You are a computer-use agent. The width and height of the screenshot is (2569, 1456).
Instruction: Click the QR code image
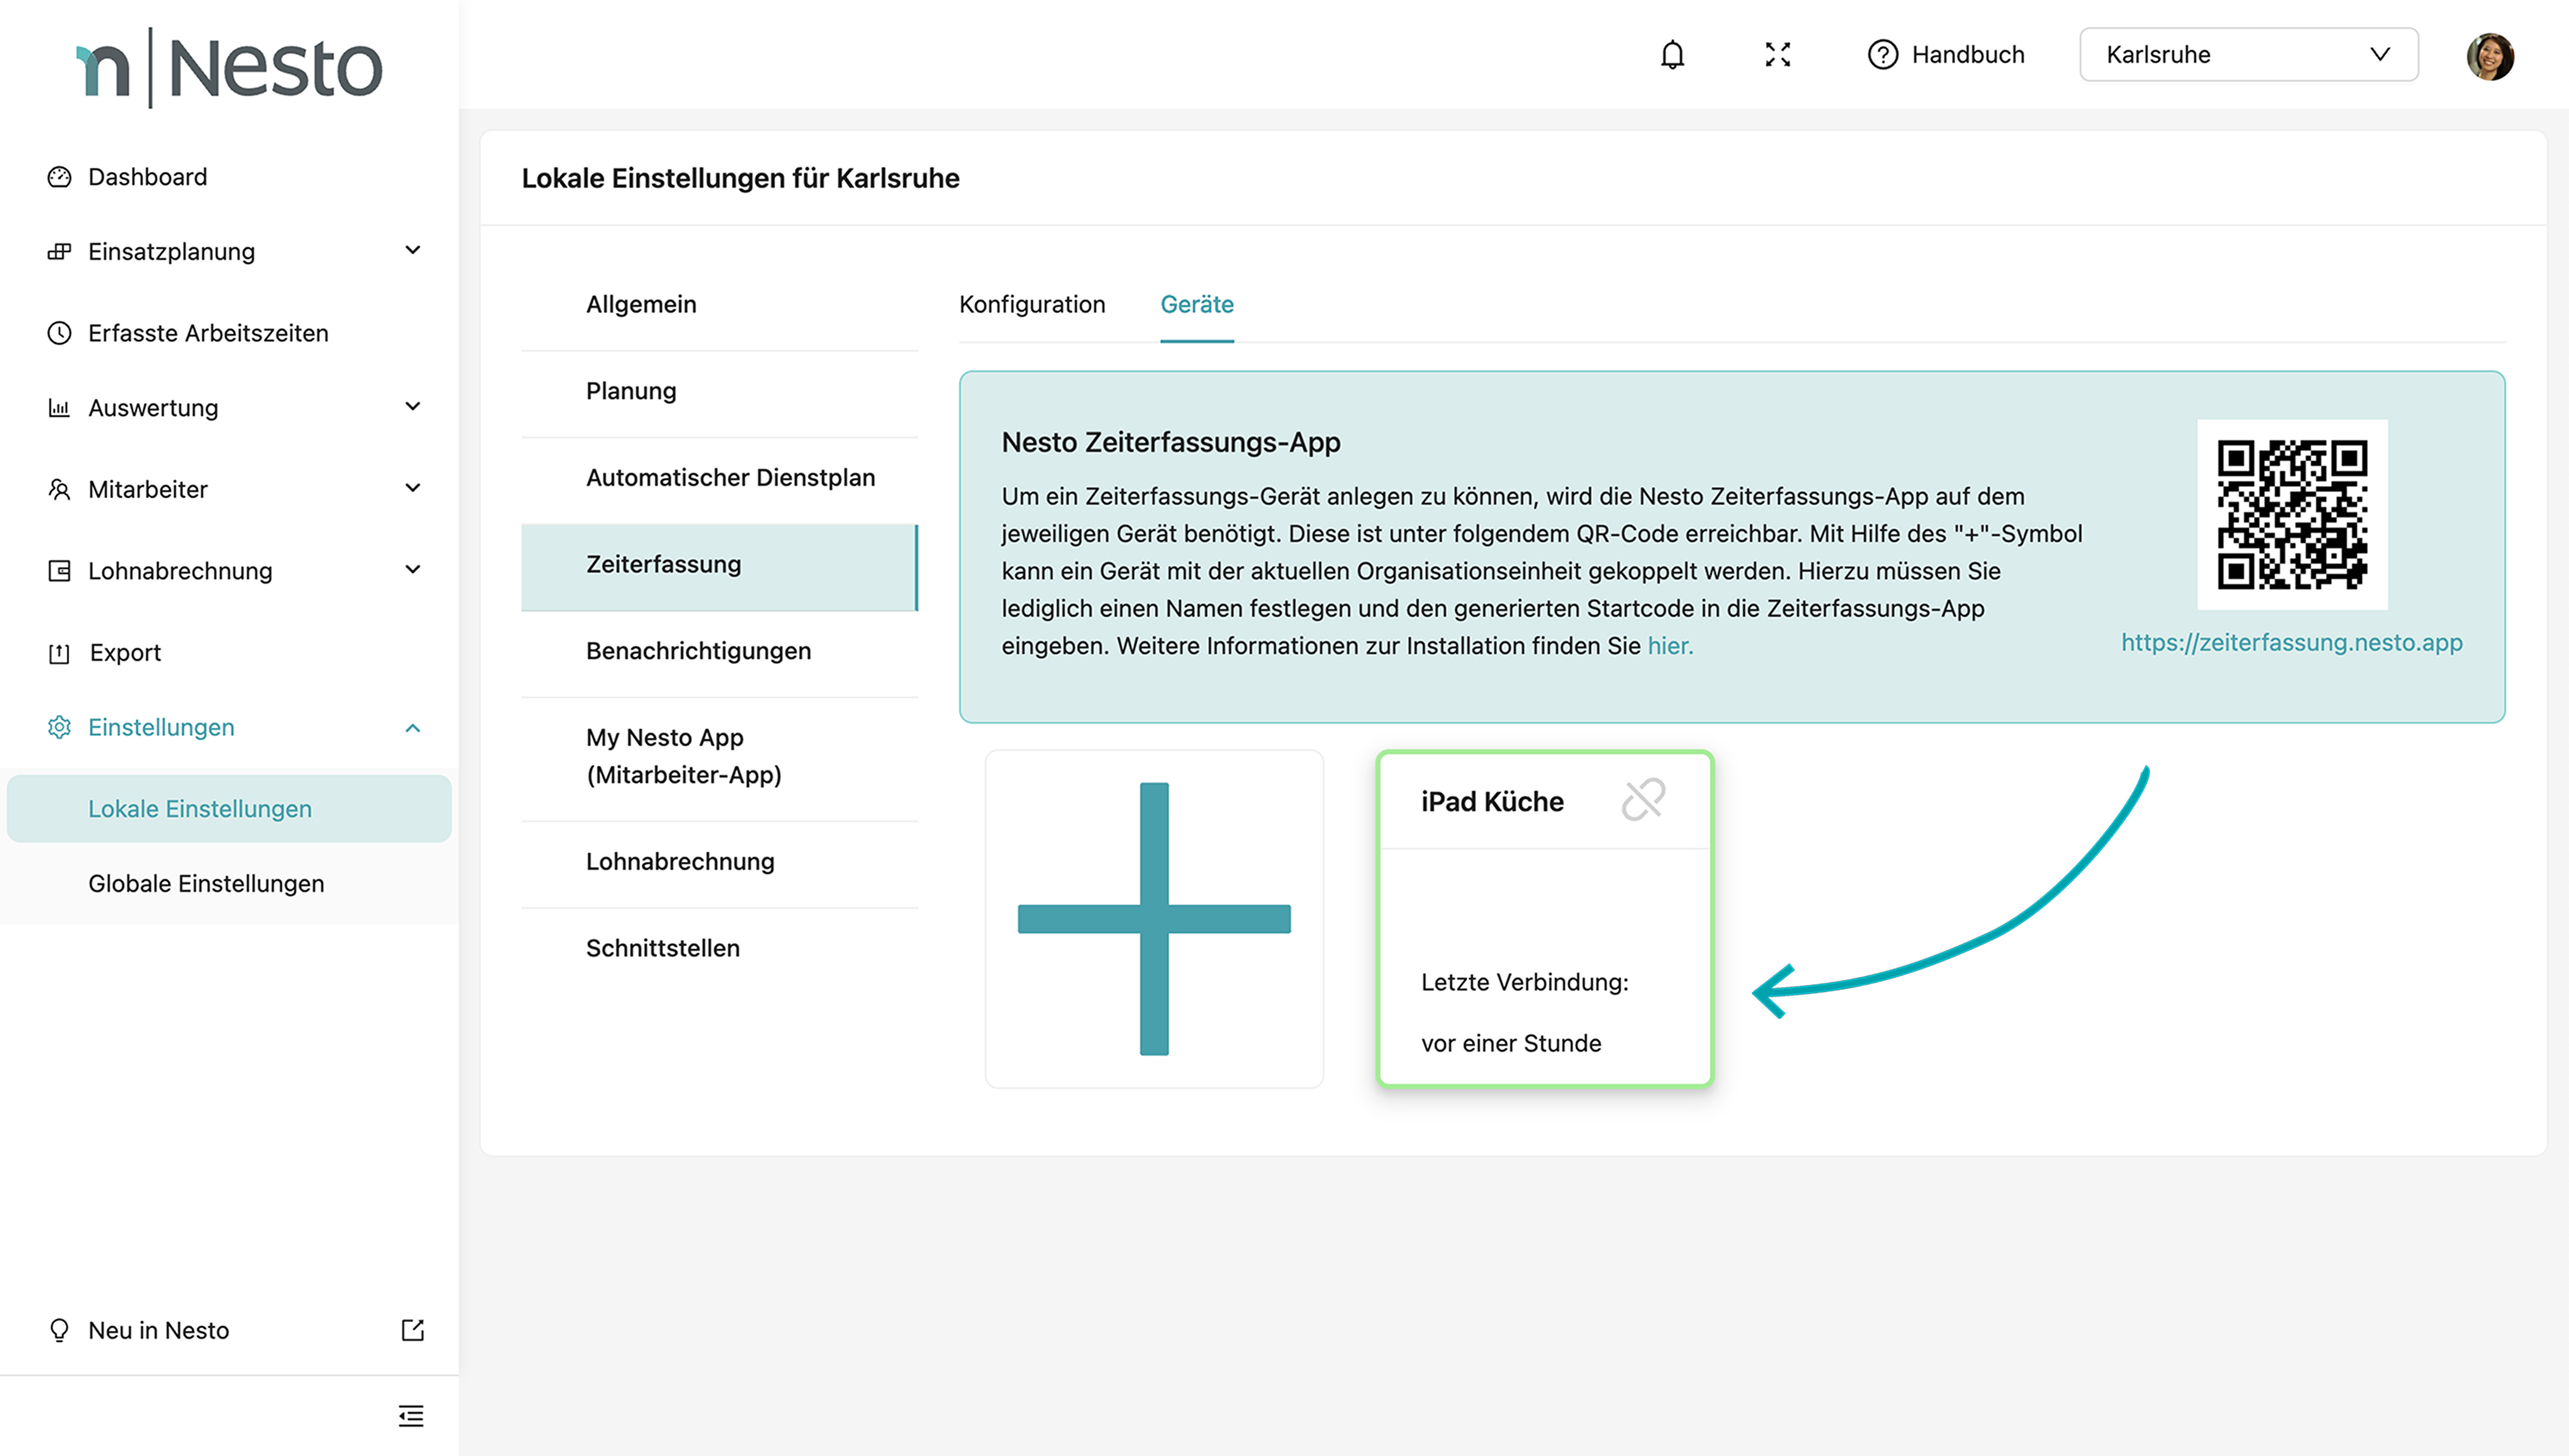[x=2291, y=514]
